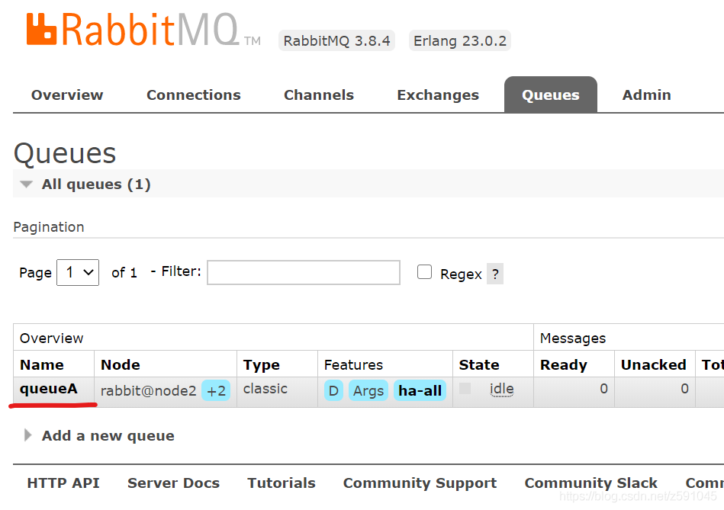Go to the Exchanges tab
This screenshot has width=724, height=510.
[x=438, y=95]
